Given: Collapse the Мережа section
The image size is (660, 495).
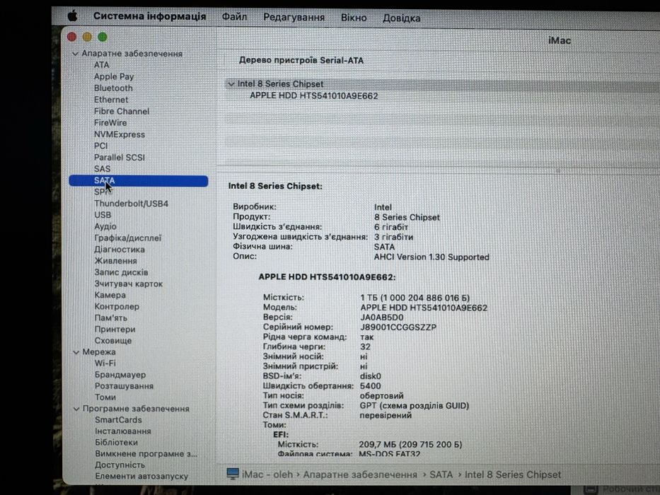Looking at the screenshot, I should pyautogui.click(x=76, y=352).
